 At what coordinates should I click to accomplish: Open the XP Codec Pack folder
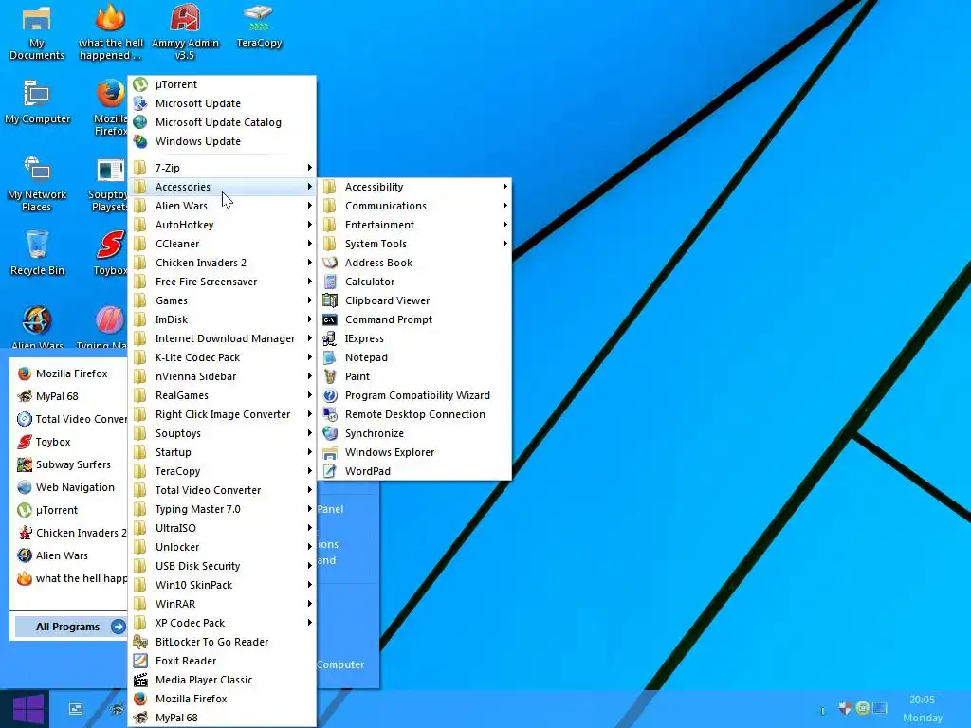click(222, 623)
